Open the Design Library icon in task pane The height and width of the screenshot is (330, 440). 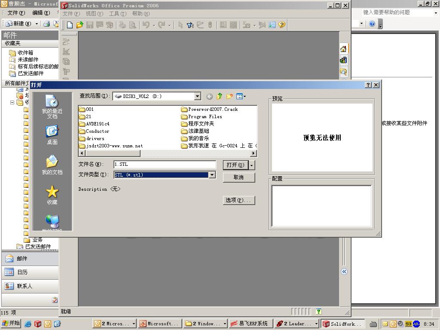pos(343,60)
